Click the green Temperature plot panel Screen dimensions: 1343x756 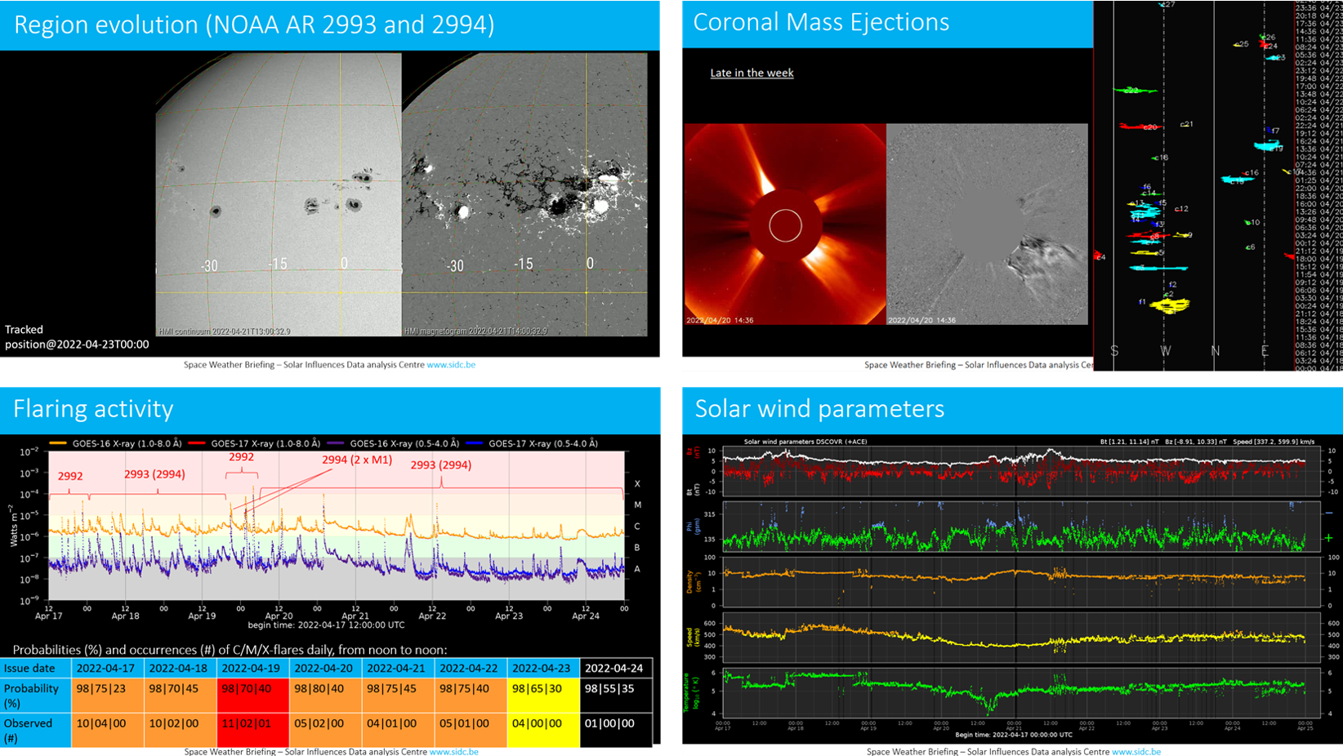click(x=1021, y=692)
